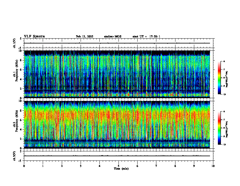Click the "ch.3(V)" axis label
Screen dimensions: 240x186
15,156
